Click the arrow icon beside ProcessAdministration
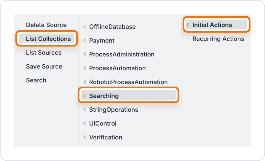Viewport: 265px width, 161px height. [85, 54]
